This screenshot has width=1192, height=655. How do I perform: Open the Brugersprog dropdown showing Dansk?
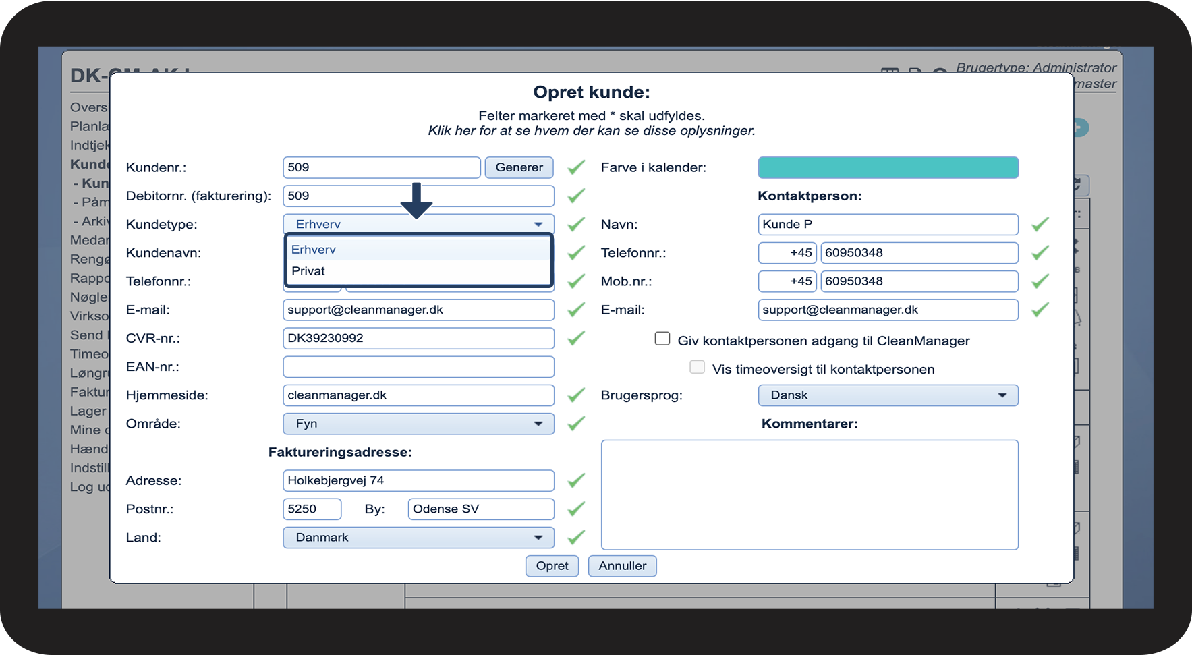click(x=888, y=395)
